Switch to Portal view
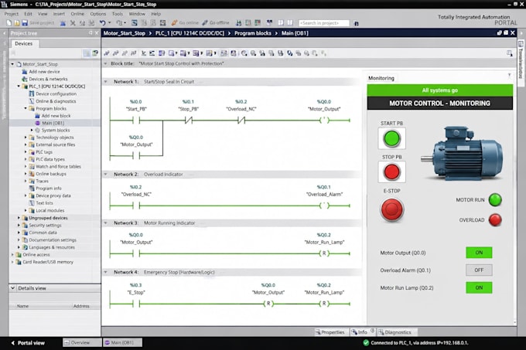 click(28, 342)
